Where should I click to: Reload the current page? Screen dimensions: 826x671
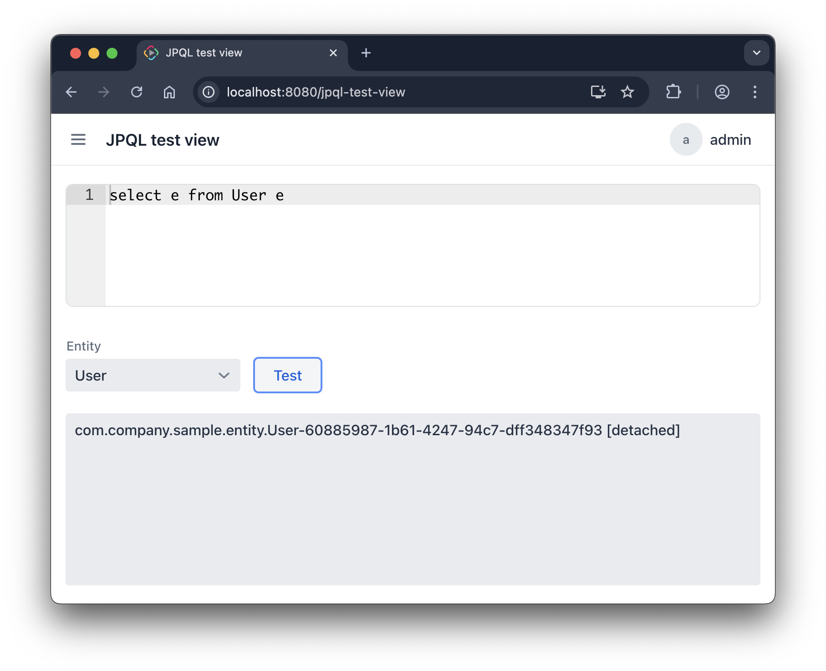[x=137, y=92]
